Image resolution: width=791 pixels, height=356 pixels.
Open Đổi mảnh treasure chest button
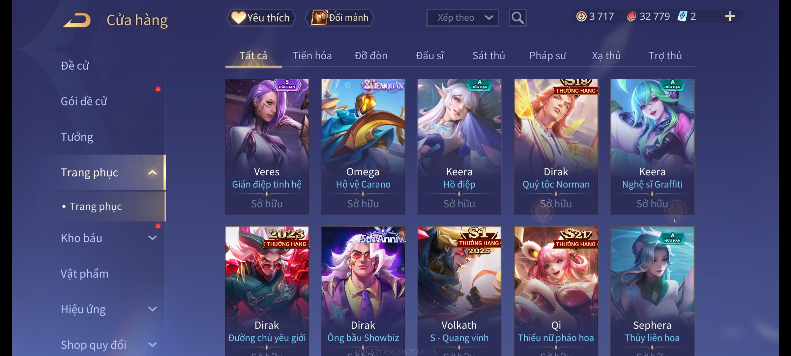[340, 18]
